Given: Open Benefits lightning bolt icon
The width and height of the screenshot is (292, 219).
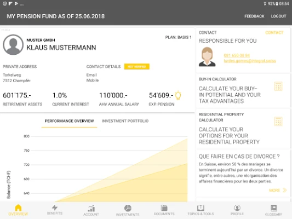Looking at the screenshot, I should click(55, 208).
